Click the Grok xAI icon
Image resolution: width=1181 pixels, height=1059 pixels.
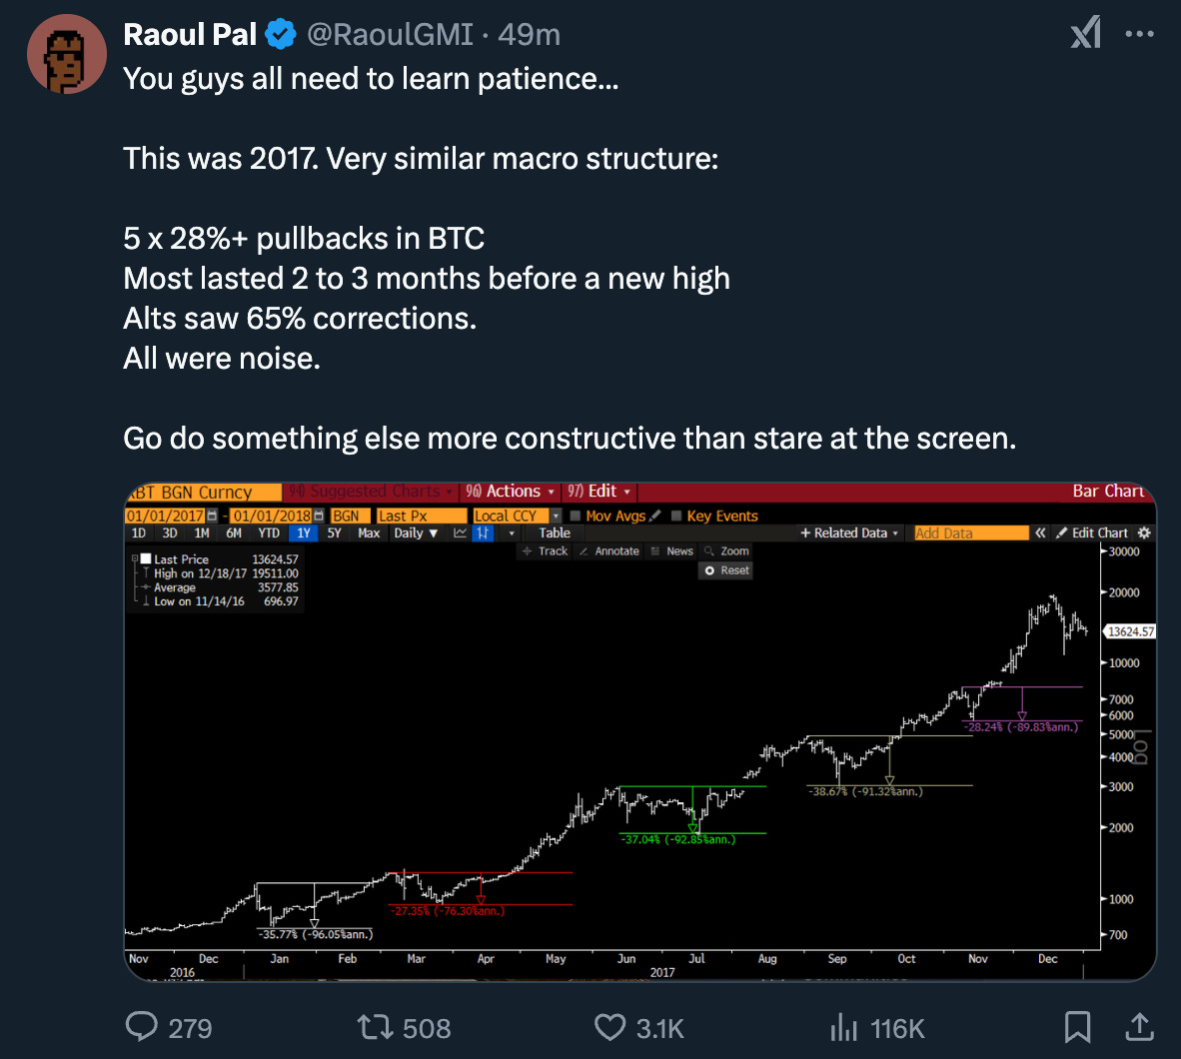coord(1086,33)
